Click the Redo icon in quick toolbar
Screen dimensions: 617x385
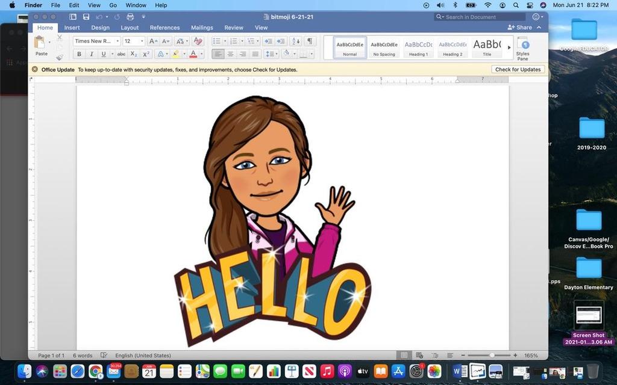117,17
